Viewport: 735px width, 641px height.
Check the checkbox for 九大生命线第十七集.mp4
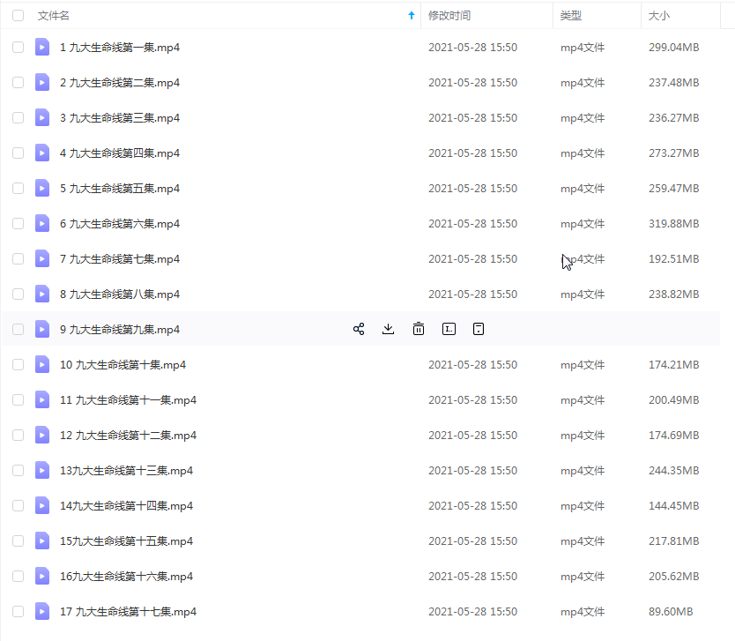tap(18, 611)
